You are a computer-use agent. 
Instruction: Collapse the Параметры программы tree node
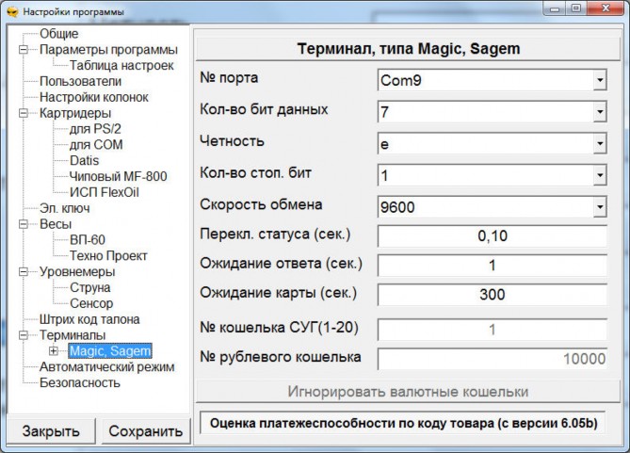24,50
